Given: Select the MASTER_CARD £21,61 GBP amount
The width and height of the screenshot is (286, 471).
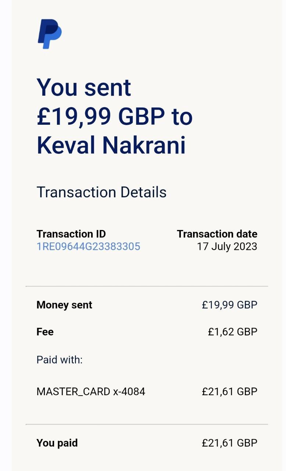Looking at the screenshot, I should pyautogui.click(x=229, y=392).
